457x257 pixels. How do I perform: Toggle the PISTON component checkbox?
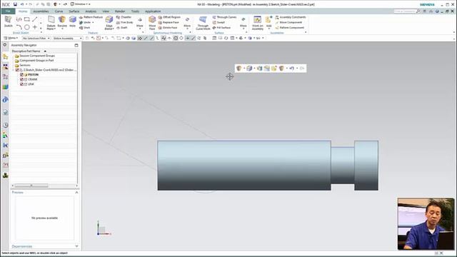click(21, 74)
